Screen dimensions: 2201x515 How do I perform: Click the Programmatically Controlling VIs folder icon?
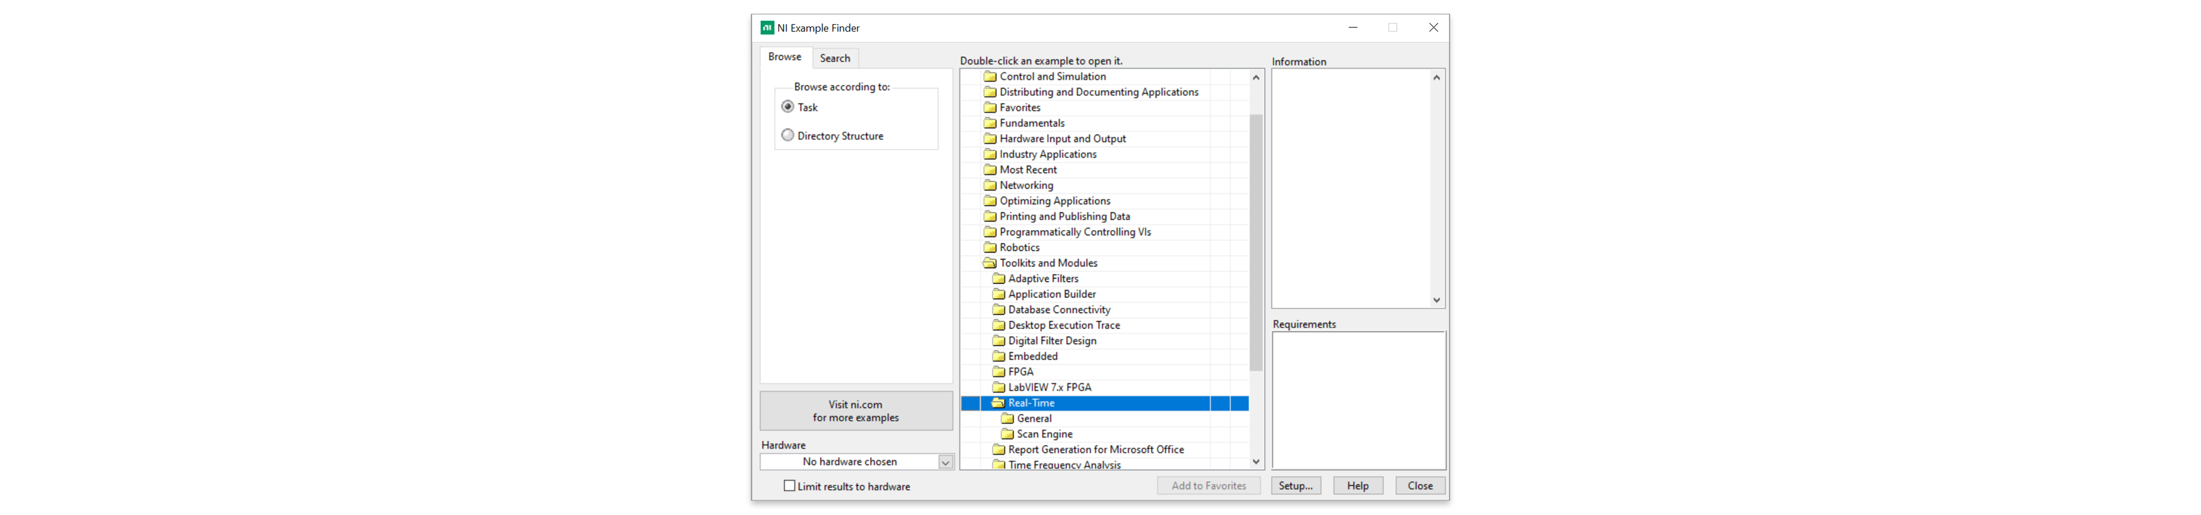tap(990, 232)
